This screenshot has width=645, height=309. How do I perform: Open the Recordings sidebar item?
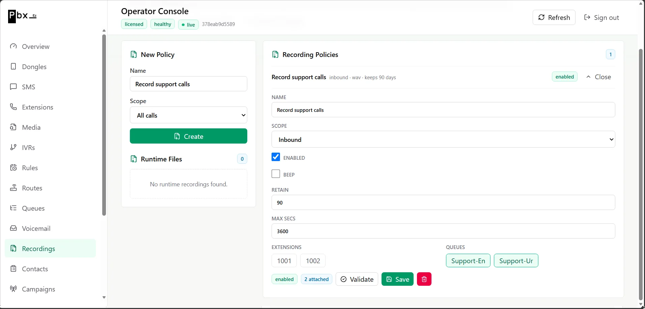point(50,248)
